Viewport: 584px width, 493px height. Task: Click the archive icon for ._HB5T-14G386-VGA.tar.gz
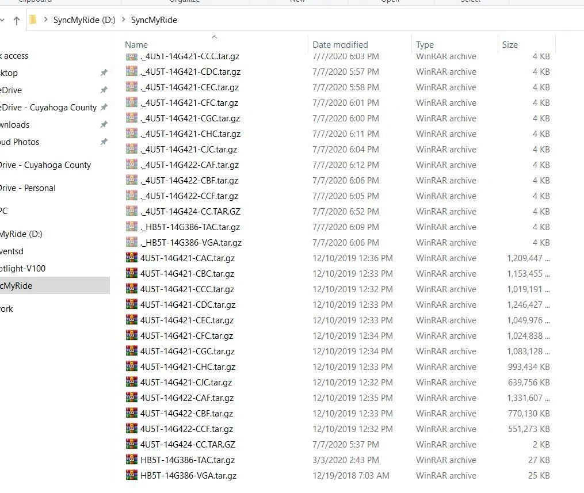pyautogui.click(x=132, y=242)
